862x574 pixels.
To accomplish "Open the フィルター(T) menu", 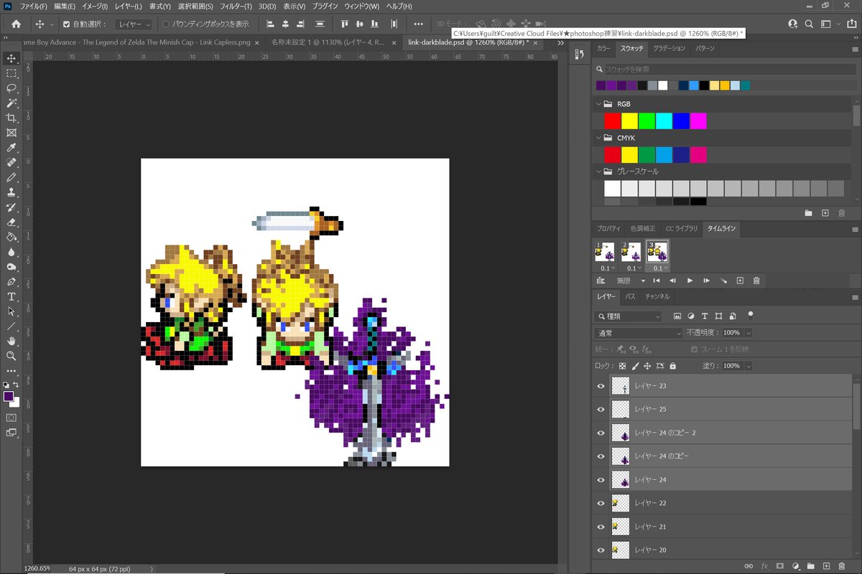I will [236, 6].
